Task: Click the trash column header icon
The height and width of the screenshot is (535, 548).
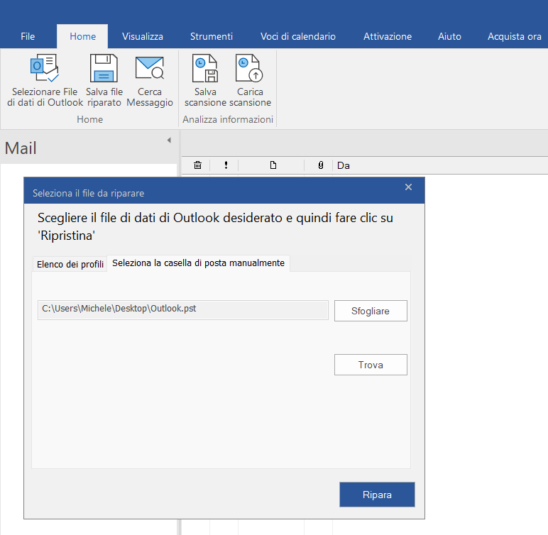Action: (x=197, y=165)
